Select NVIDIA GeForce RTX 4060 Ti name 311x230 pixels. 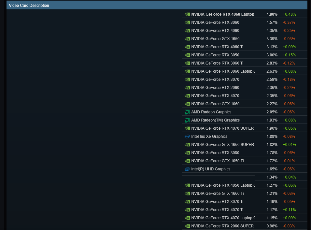point(218,47)
